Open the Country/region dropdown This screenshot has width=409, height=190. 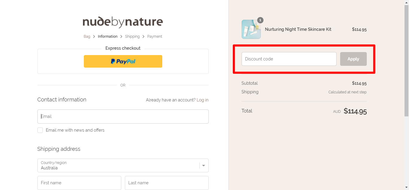click(123, 165)
